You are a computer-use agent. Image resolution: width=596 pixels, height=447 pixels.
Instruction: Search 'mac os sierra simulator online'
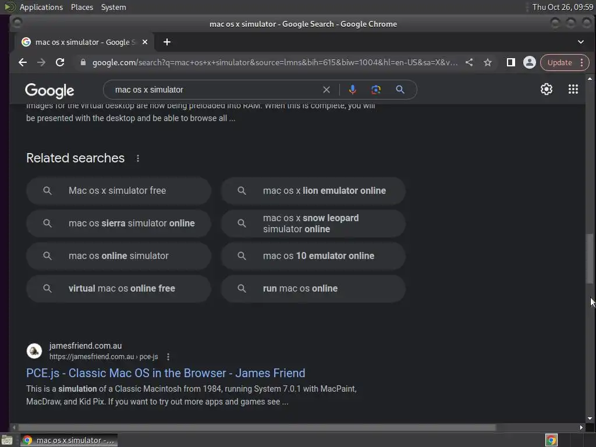[119, 223]
